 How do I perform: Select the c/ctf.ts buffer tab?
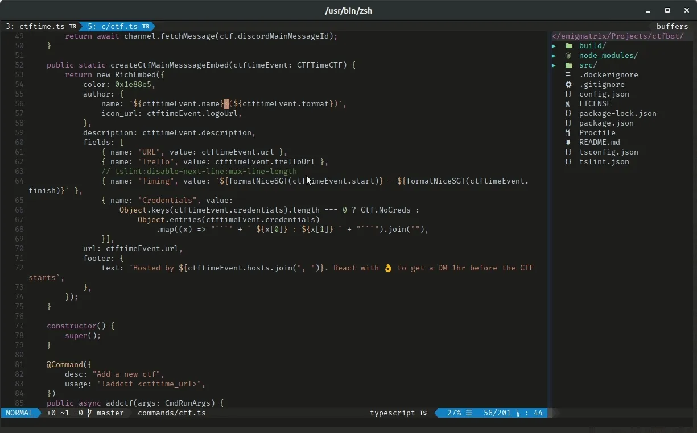(x=118, y=26)
